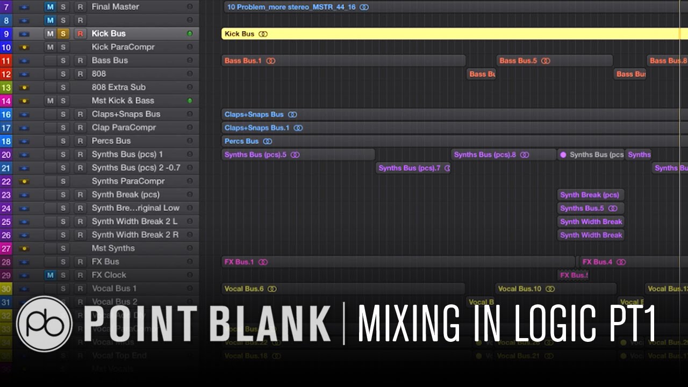Click loop icon on 10 Problem_more stereo region
Viewport: 688px width, 387px height.
(364, 7)
